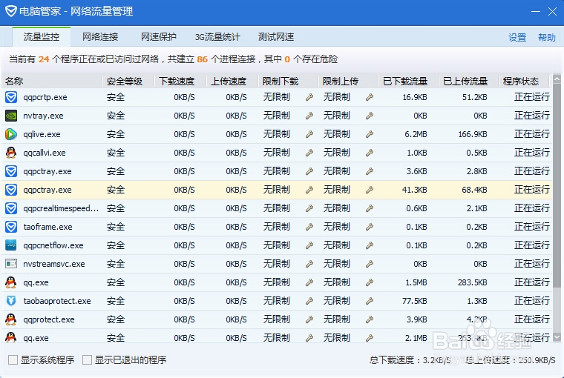The image size is (564, 378).
Task: Click the shield icon of qqpcrtp.exe
Action: tap(11, 97)
